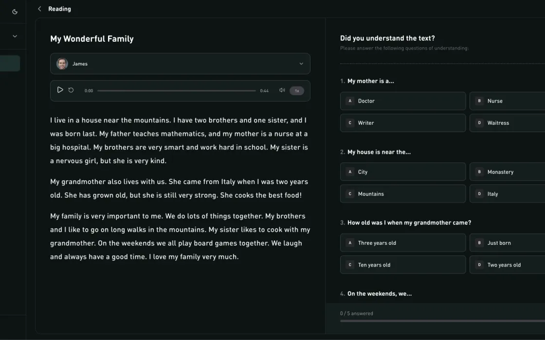The height and width of the screenshot is (340, 545).
Task: Open the James voice selector dropdown
Action: tap(180, 64)
